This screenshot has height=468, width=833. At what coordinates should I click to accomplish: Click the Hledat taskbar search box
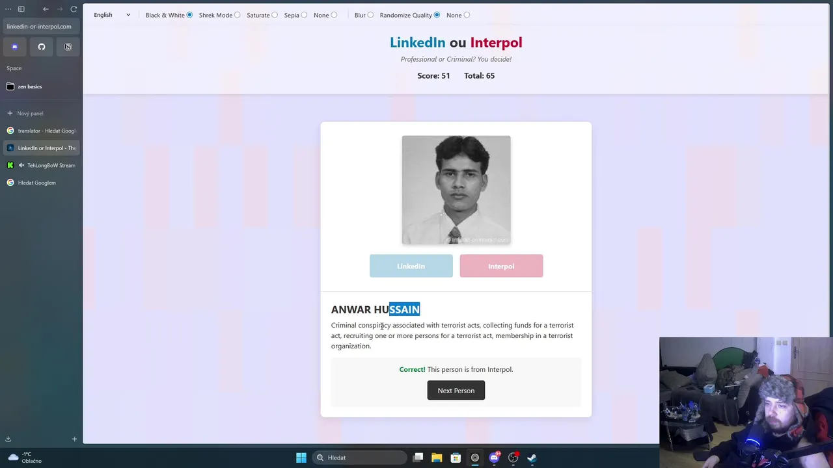coord(359,458)
